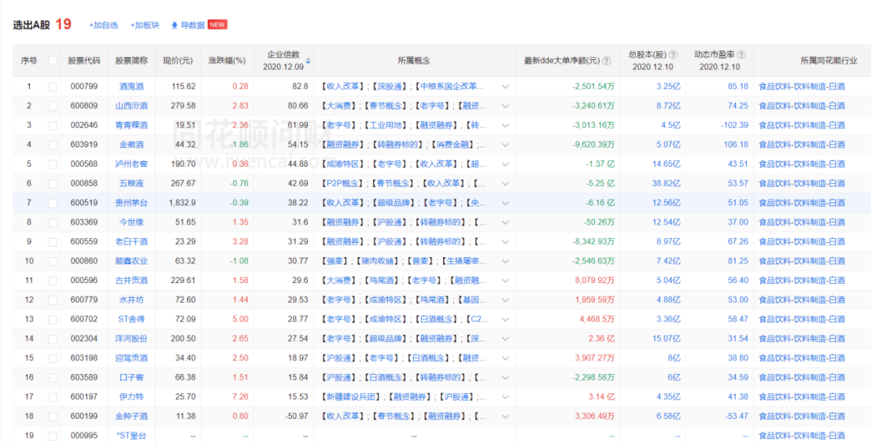Toggle the select-all checkbox in the header
Image resolution: width=872 pixels, height=445 pixels.
point(52,61)
